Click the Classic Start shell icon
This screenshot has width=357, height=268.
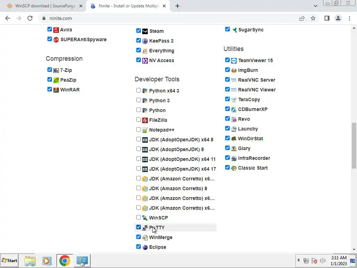tap(234, 168)
